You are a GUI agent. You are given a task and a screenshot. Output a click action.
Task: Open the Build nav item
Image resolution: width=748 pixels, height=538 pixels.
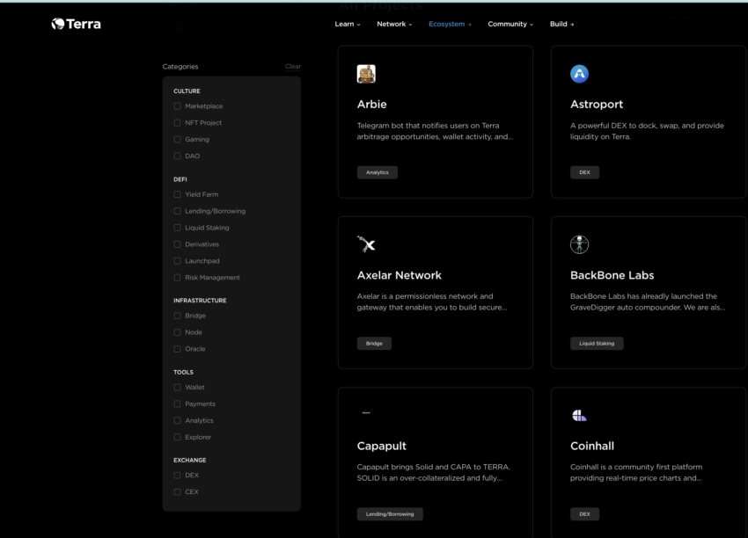coord(561,24)
